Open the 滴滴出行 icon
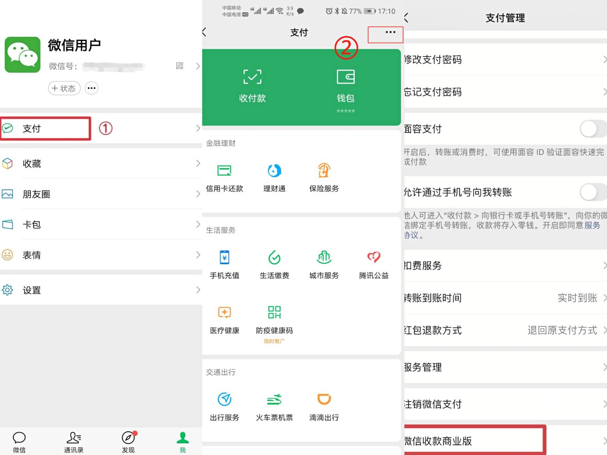 (x=324, y=399)
